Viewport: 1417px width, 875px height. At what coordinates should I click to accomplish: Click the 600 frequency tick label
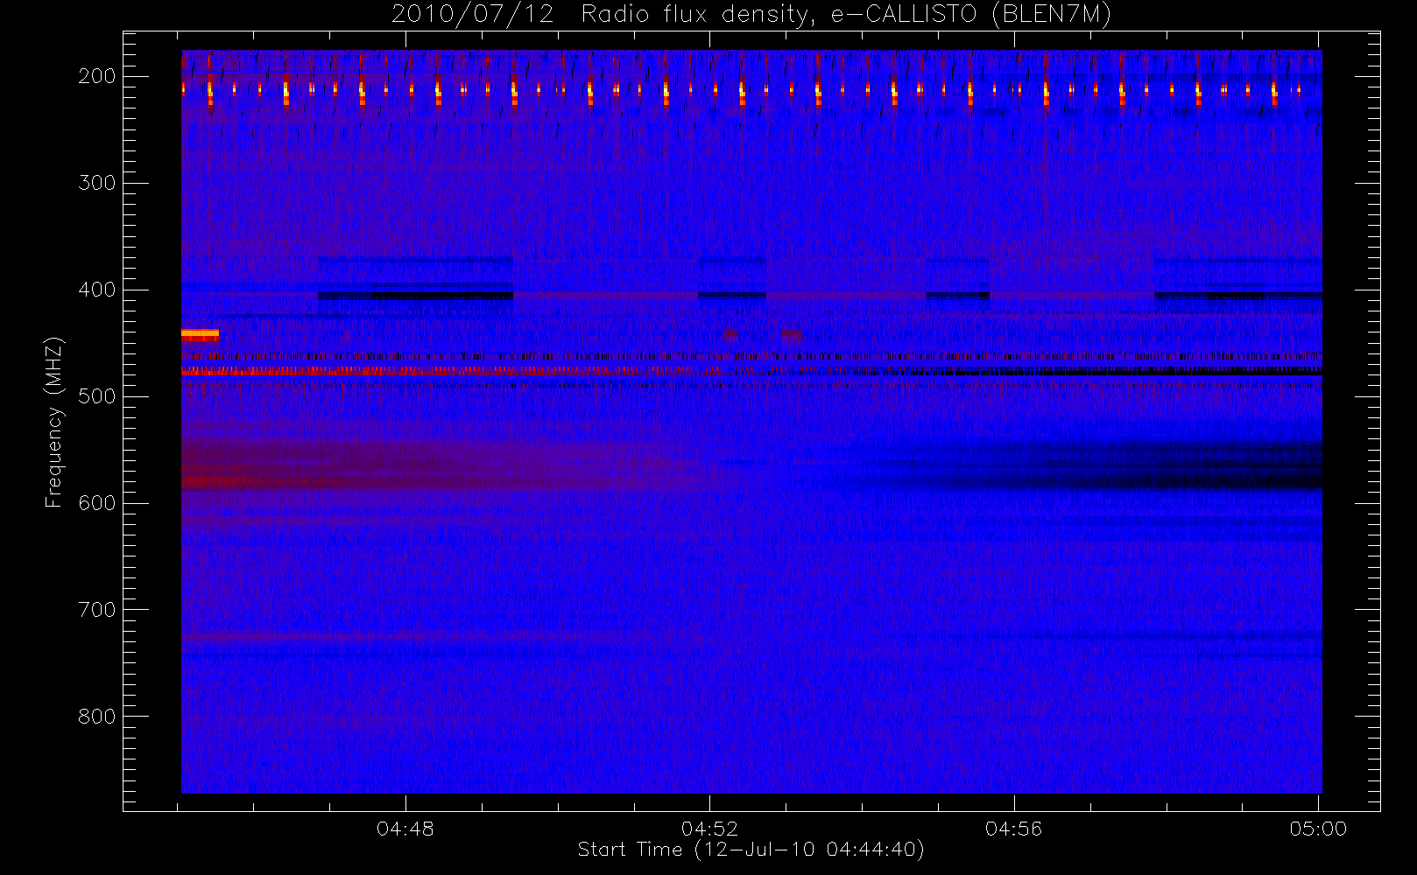(97, 503)
